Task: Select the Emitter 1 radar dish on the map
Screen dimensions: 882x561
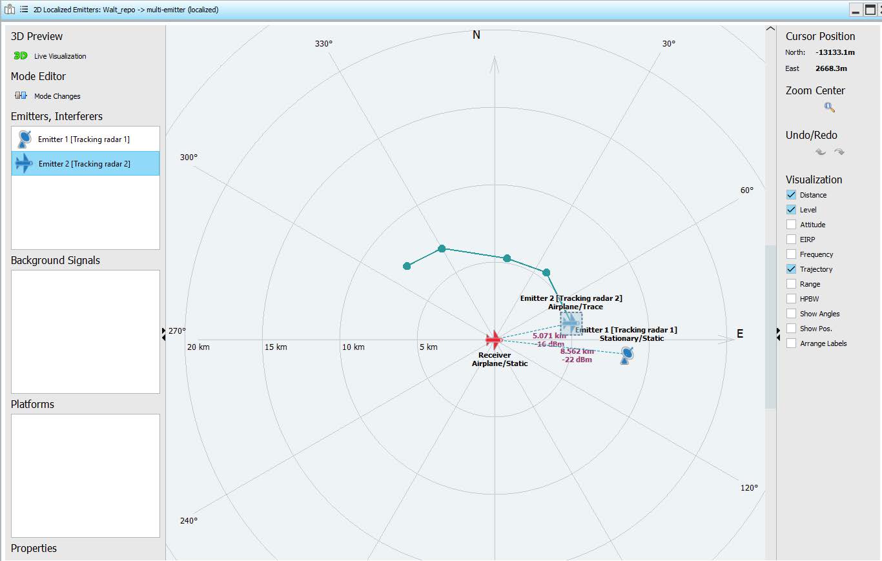Action: pyautogui.click(x=626, y=355)
